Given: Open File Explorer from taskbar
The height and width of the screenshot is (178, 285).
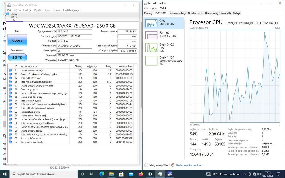Looking at the screenshot, I should point(111,174).
